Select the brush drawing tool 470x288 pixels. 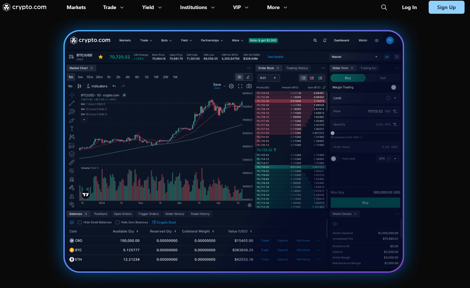[72, 120]
